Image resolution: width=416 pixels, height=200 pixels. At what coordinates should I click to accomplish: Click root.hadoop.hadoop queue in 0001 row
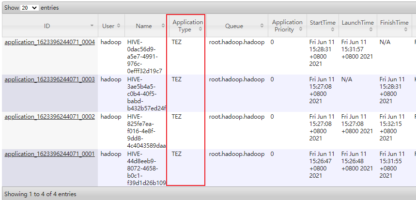coord(237,154)
